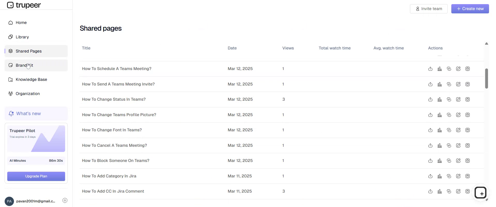The width and height of the screenshot is (496, 207).
Task: Delete 'How To Send A Teams Meeting Invite?'
Action: 468,84
